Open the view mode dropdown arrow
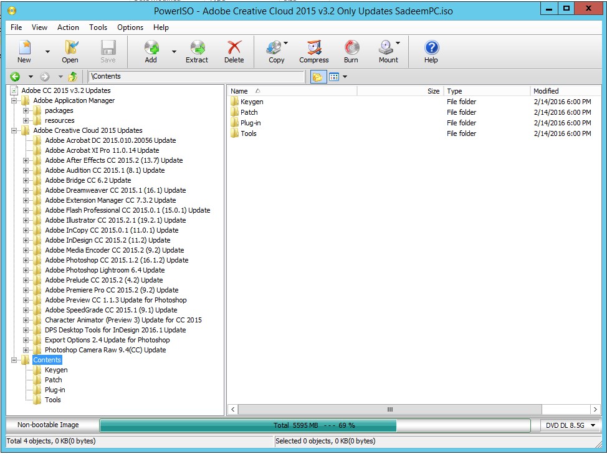This screenshot has height=454, width=607. point(345,77)
